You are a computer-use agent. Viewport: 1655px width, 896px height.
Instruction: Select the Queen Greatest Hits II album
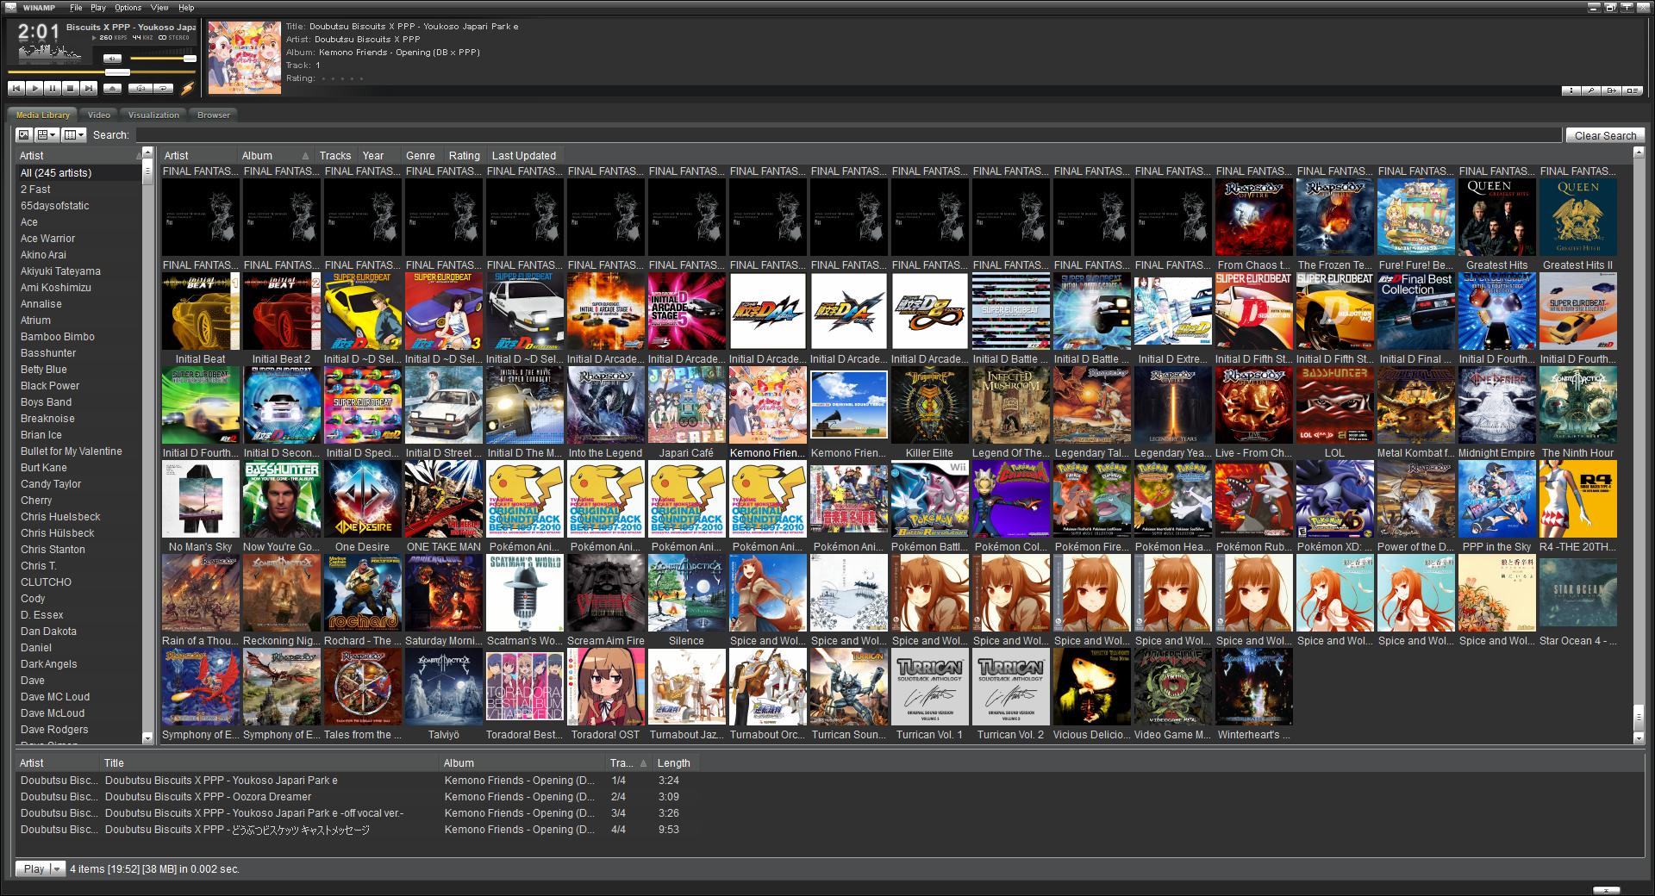coord(1577,218)
